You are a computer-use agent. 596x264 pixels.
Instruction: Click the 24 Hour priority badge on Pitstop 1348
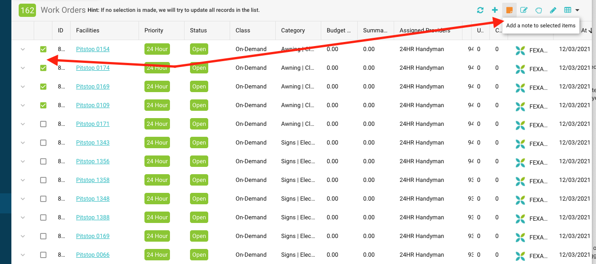point(157,198)
